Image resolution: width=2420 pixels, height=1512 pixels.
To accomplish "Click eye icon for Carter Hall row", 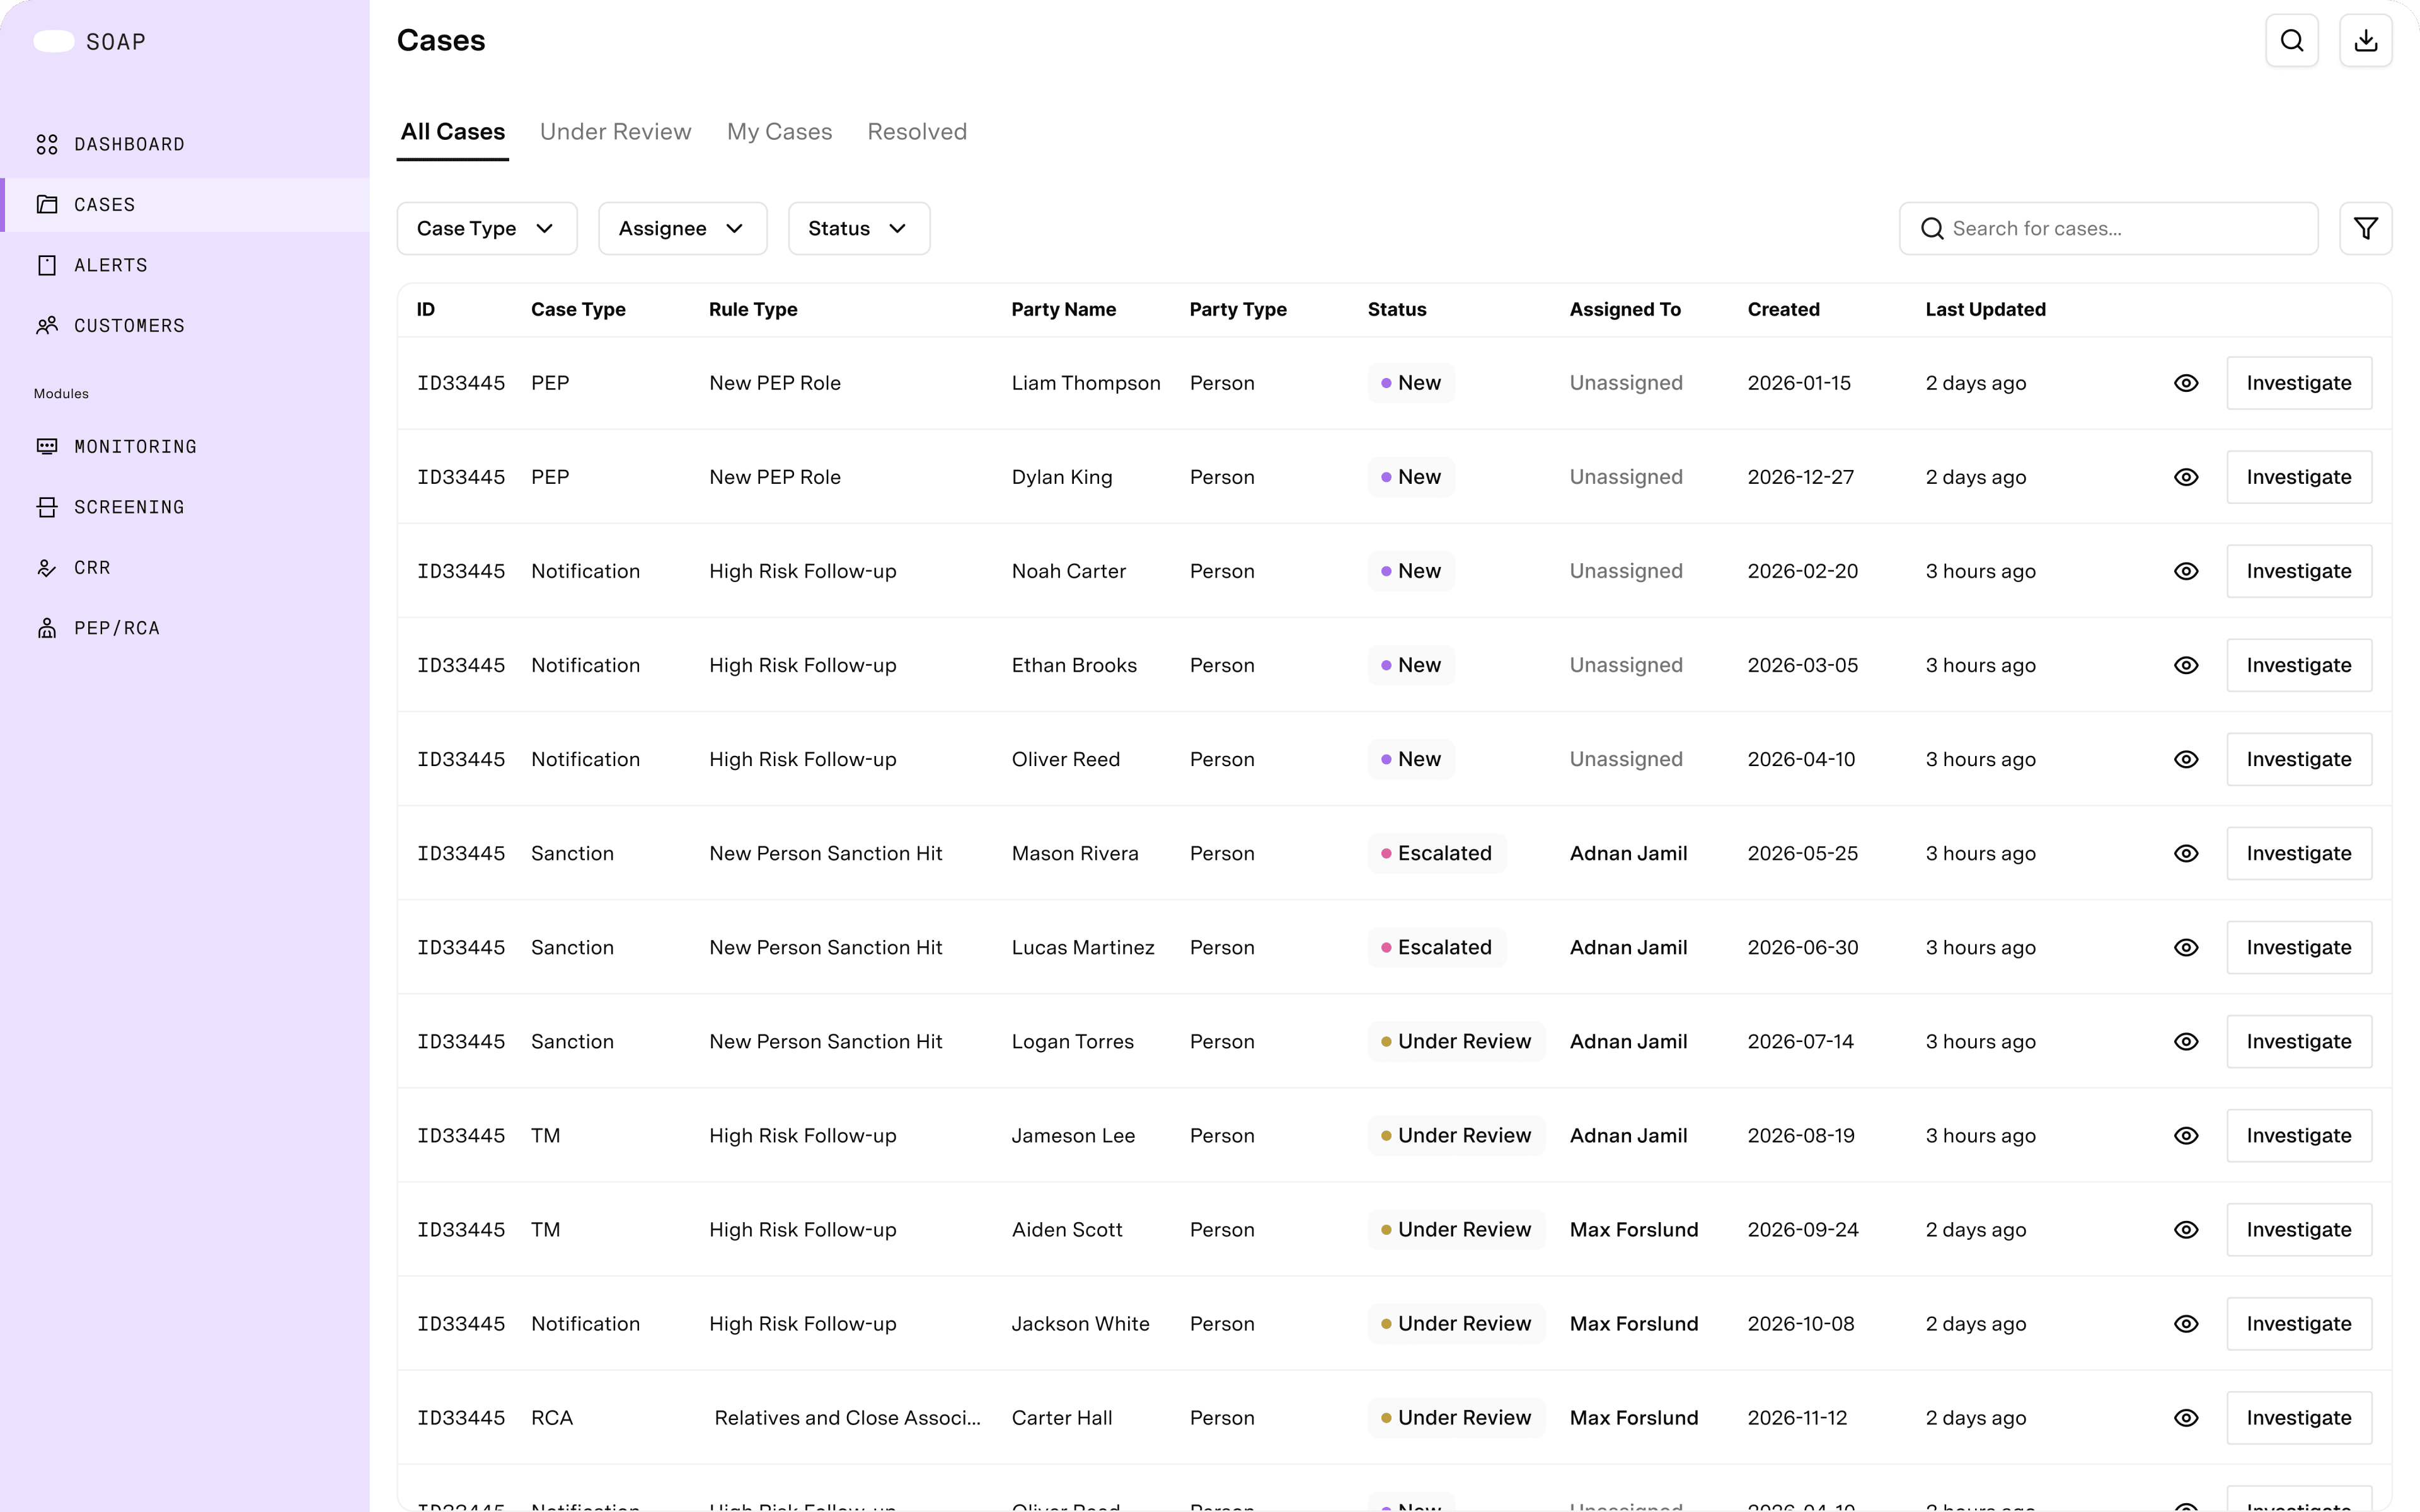I will [x=2186, y=1418].
